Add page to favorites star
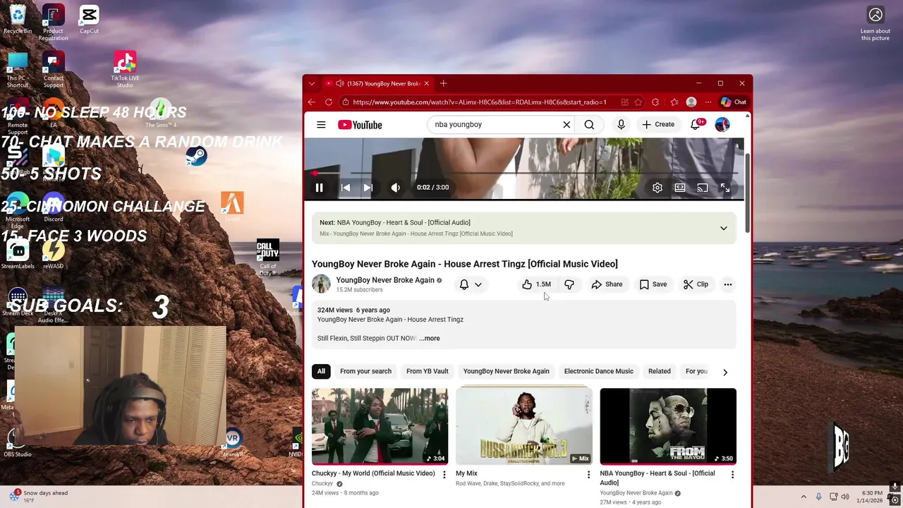The width and height of the screenshot is (903, 508). (x=638, y=102)
